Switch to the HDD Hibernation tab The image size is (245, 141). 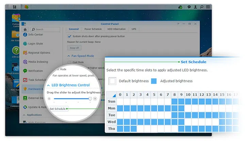(x=117, y=29)
